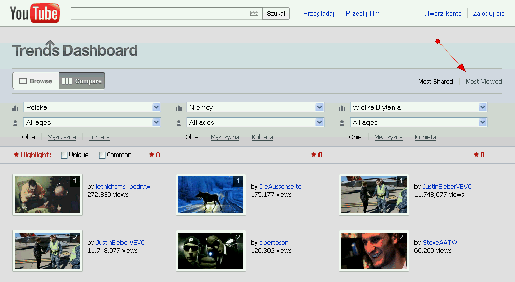
Task: Switch to Compare view
Action: (82, 81)
